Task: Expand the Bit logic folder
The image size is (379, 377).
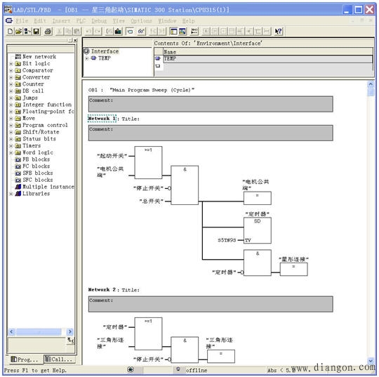Action: (x=11, y=64)
